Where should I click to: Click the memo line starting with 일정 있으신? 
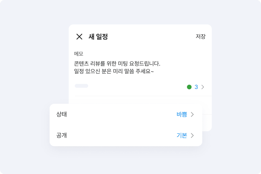click(x=114, y=71)
